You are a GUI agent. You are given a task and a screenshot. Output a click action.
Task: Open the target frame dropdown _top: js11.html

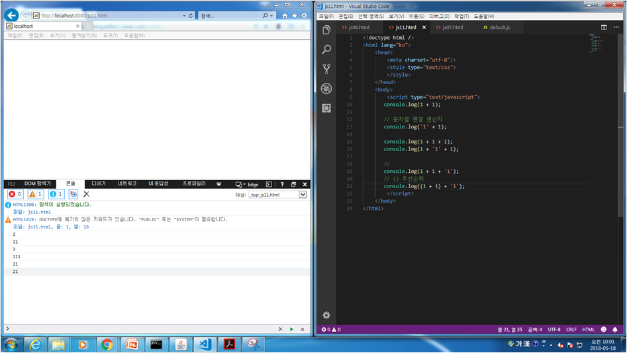coord(277,195)
